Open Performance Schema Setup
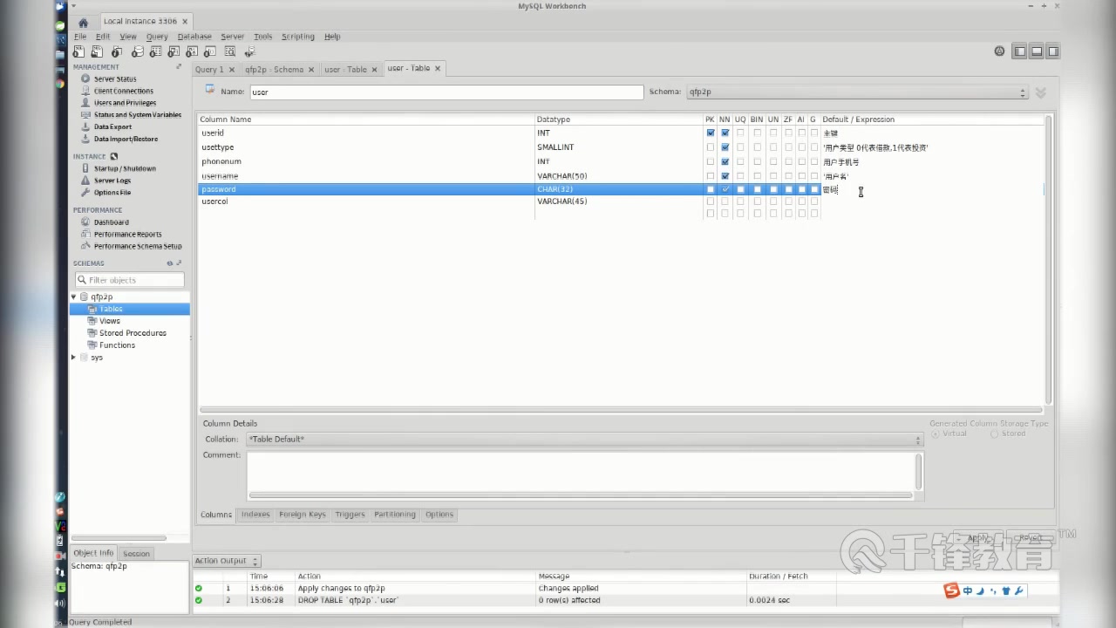Viewport: 1116px width, 628px height. coord(138,247)
